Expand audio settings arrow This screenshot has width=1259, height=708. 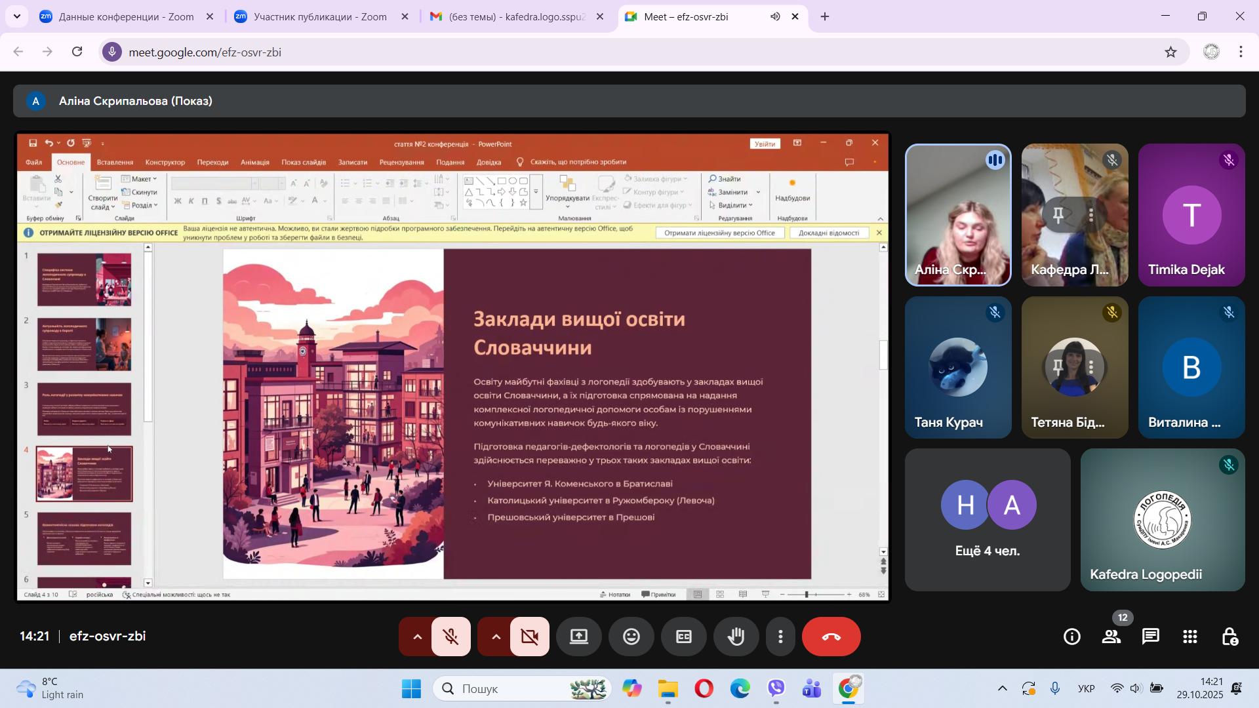[x=417, y=637]
